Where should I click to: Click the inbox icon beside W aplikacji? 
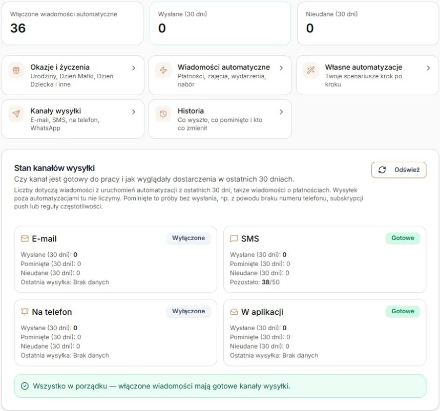coord(234,312)
